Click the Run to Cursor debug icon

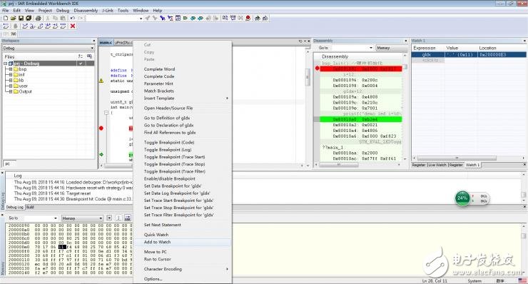[x=55, y=26]
